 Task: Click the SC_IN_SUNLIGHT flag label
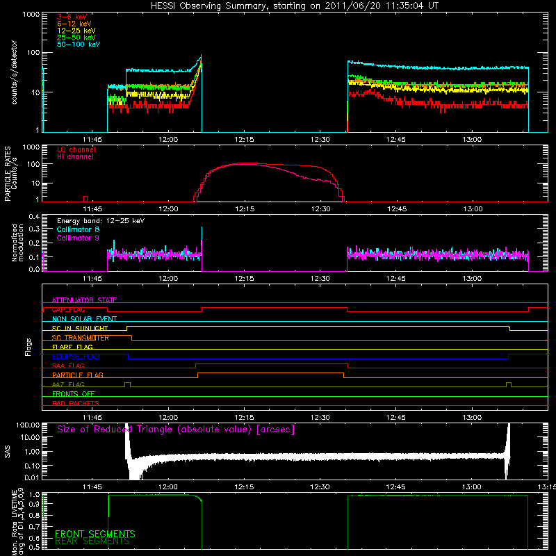[x=80, y=328]
